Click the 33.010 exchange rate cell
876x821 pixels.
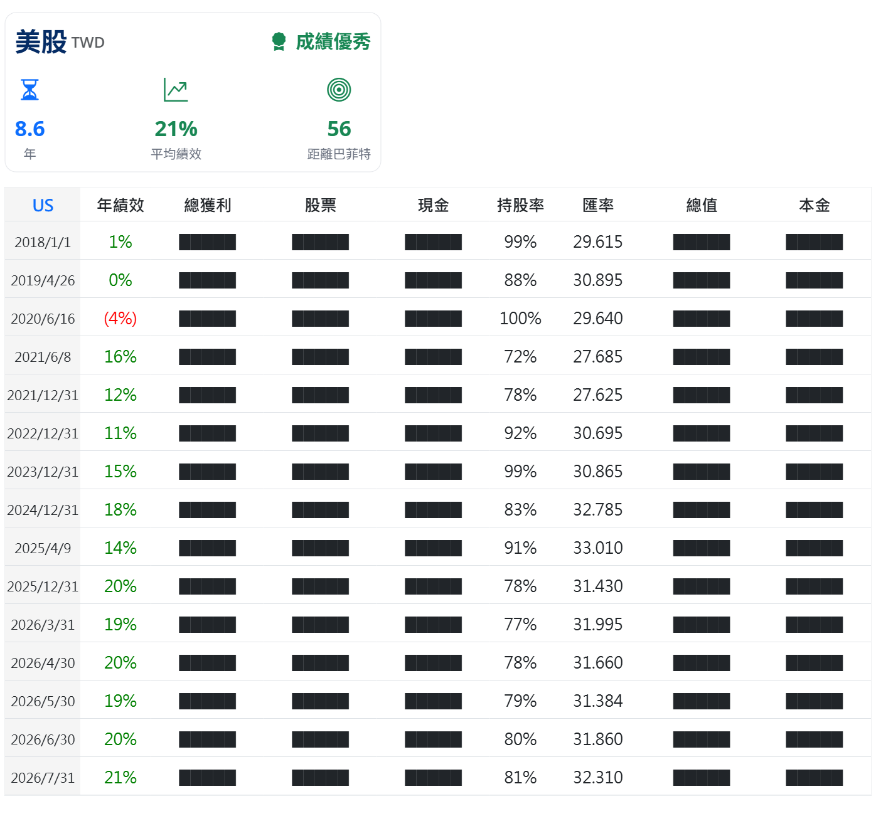[x=598, y=548]
